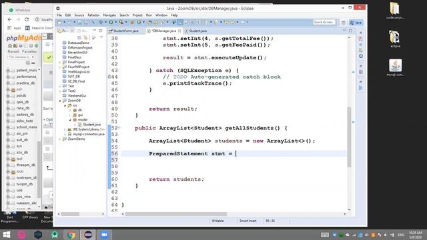427x240 pixels.
Task: Click the browser back arrow
Action: click(x=10, y=19)
